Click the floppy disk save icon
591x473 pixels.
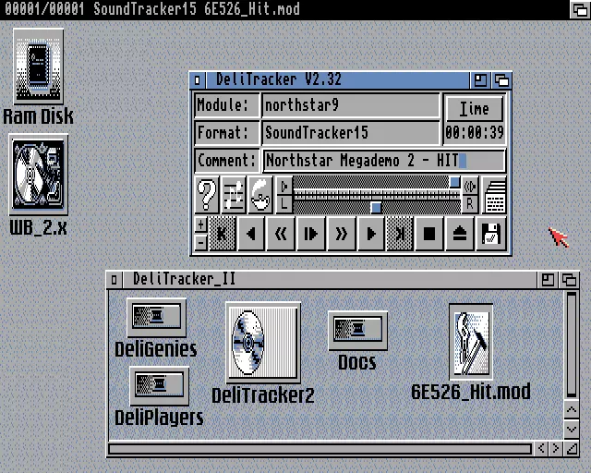pyautogui.click(x=491, y=234)
